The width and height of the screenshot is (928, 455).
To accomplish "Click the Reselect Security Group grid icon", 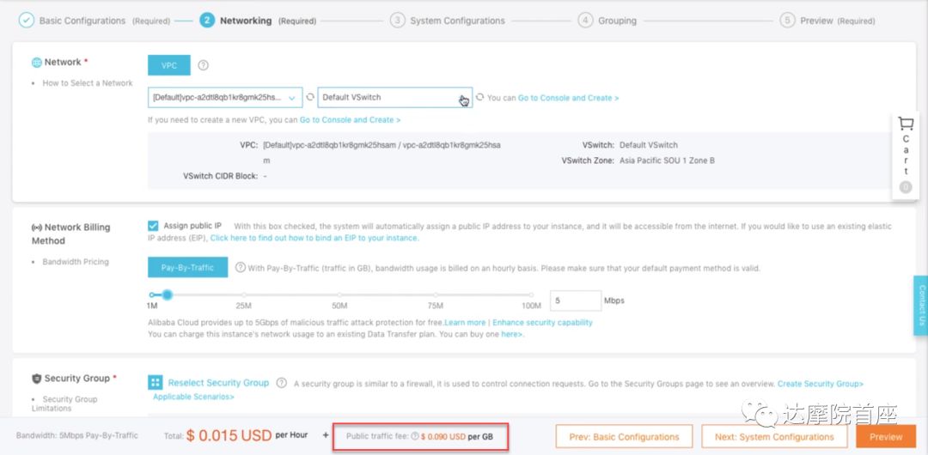I will (x=156, y=383).
